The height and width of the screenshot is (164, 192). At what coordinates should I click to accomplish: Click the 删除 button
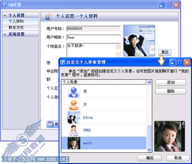coord(170,91)
